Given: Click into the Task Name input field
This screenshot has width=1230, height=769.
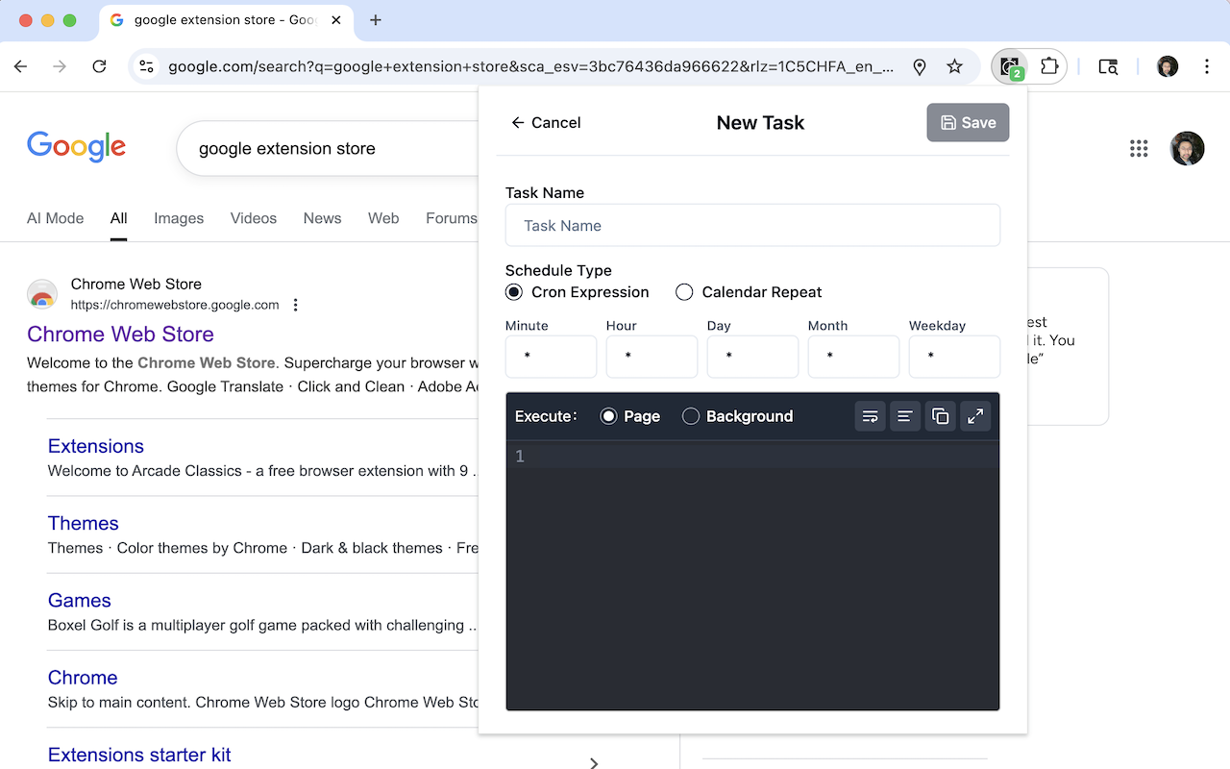Looking at the screenshot, I should (752, 225).
